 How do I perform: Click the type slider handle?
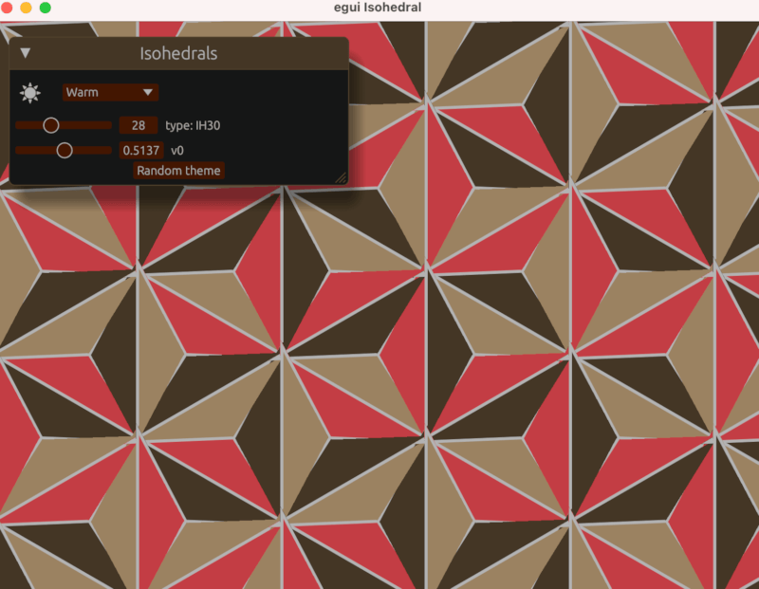pyautogui.click(x=52, y=124)
